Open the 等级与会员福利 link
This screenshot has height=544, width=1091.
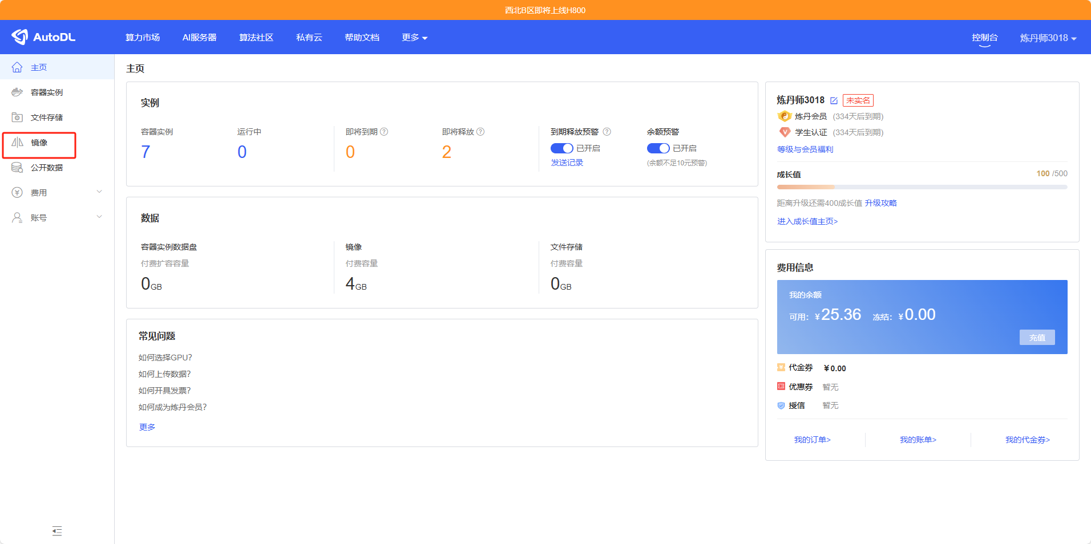click(805, 149)
